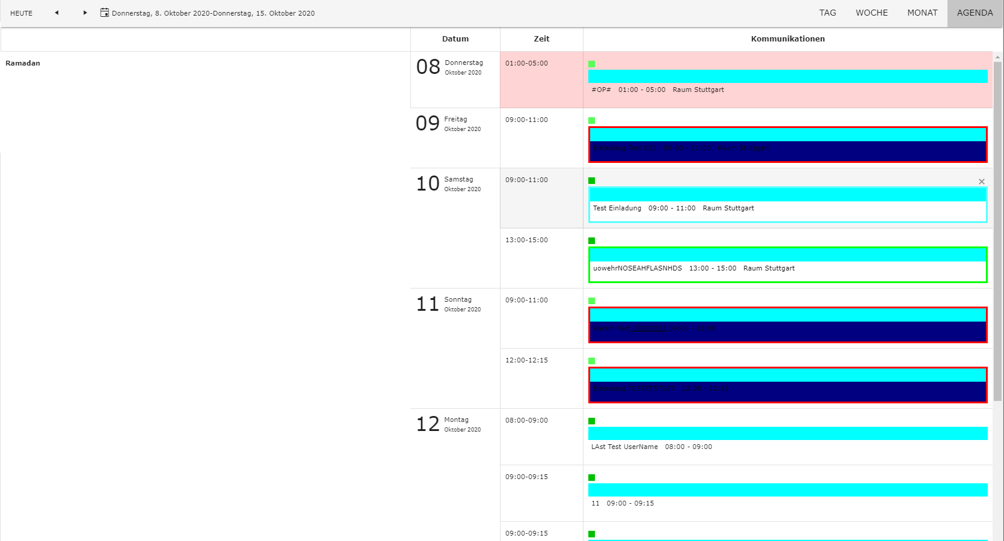Open the calendar date picker icon
The width and height of the screenshot is (1004, 541).
(x=105, y=13)
